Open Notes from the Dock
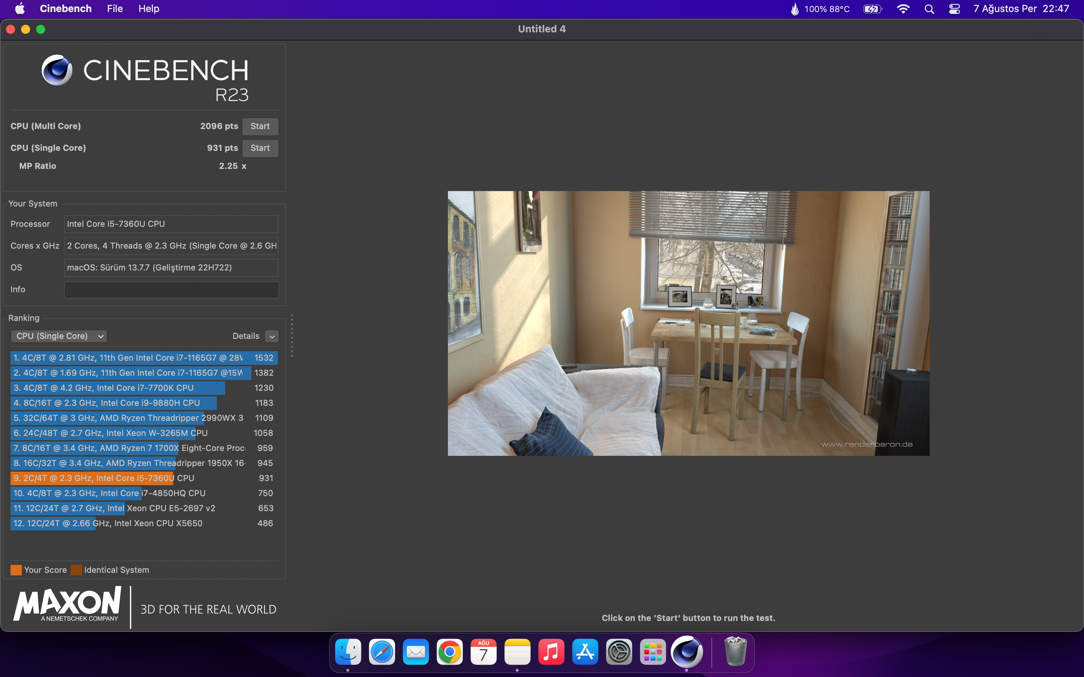This screenshot has width=1084, height=677. tap(518, 652)
